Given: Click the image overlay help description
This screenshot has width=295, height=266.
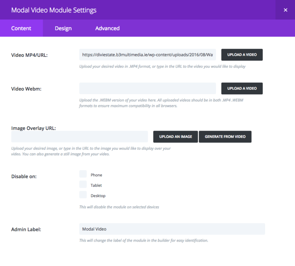Looking at the screenshot, I should (91, 151).
